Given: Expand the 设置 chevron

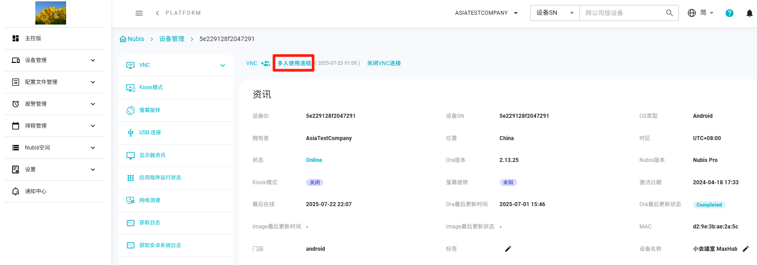Looking at the screenshot, I should [x=93, y=170].
